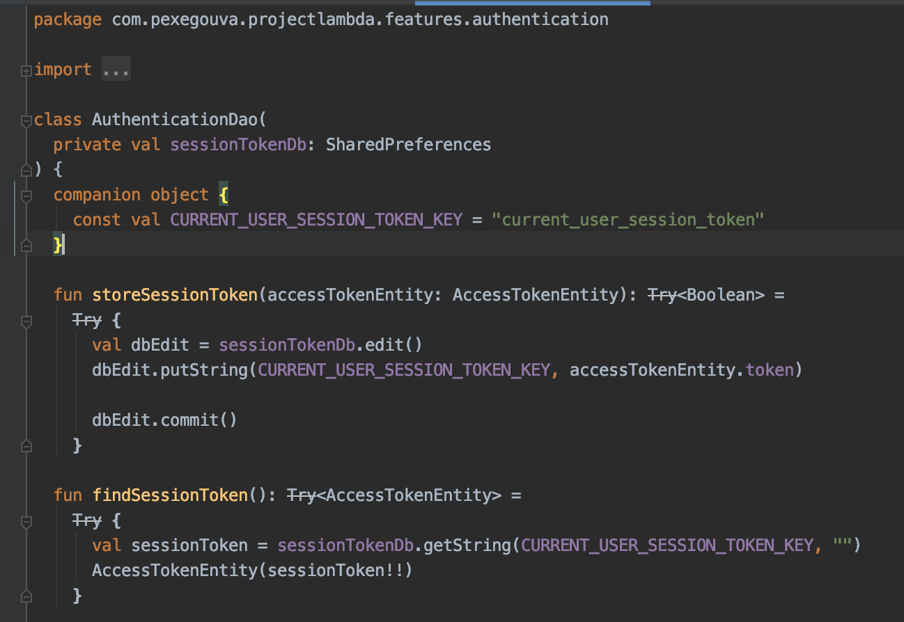Click the strikethrough Try before <AccessTokenEntity>
This screenshot has width=904, height=622.
click(x=302, y=495)
